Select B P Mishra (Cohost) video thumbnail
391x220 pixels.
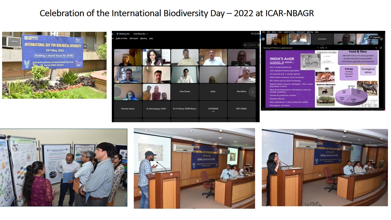click(300, 39)
